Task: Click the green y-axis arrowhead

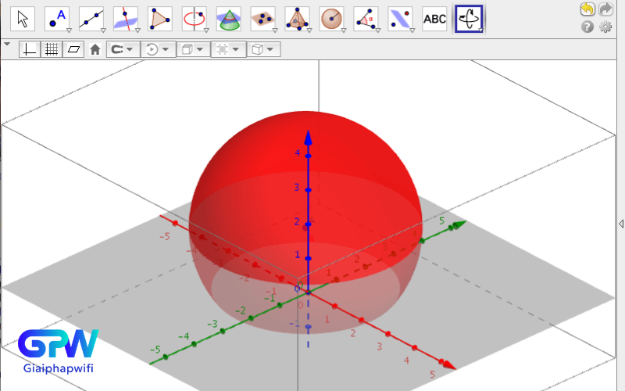Action: [459, 224]
